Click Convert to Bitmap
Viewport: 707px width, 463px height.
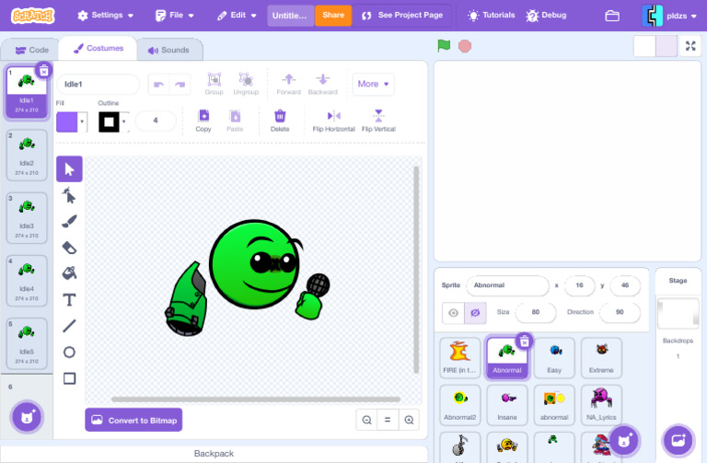(x=133, y=420)
